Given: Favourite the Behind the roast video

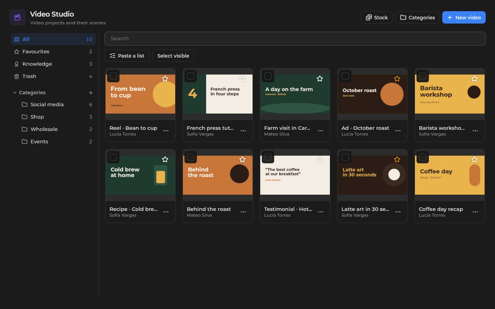Looking at the screenshot, I should [242, 159].
